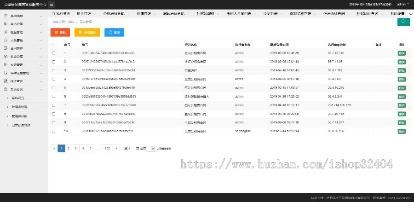Tick the checkbox for row 10

click(x=54, y=131)
